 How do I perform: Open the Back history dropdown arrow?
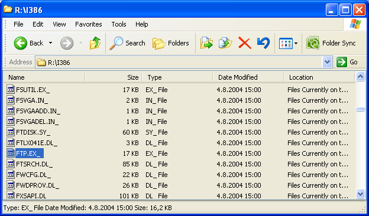click(50, 43)
